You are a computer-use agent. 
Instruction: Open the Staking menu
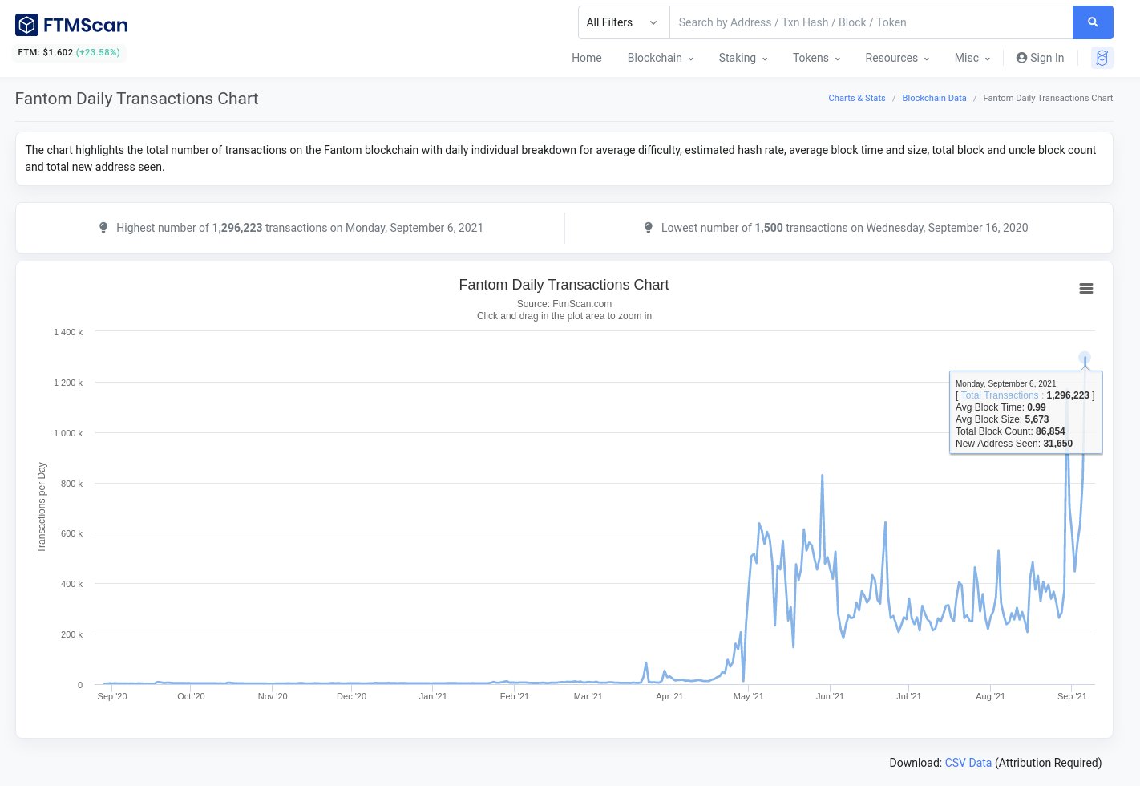tap(742, 58)
